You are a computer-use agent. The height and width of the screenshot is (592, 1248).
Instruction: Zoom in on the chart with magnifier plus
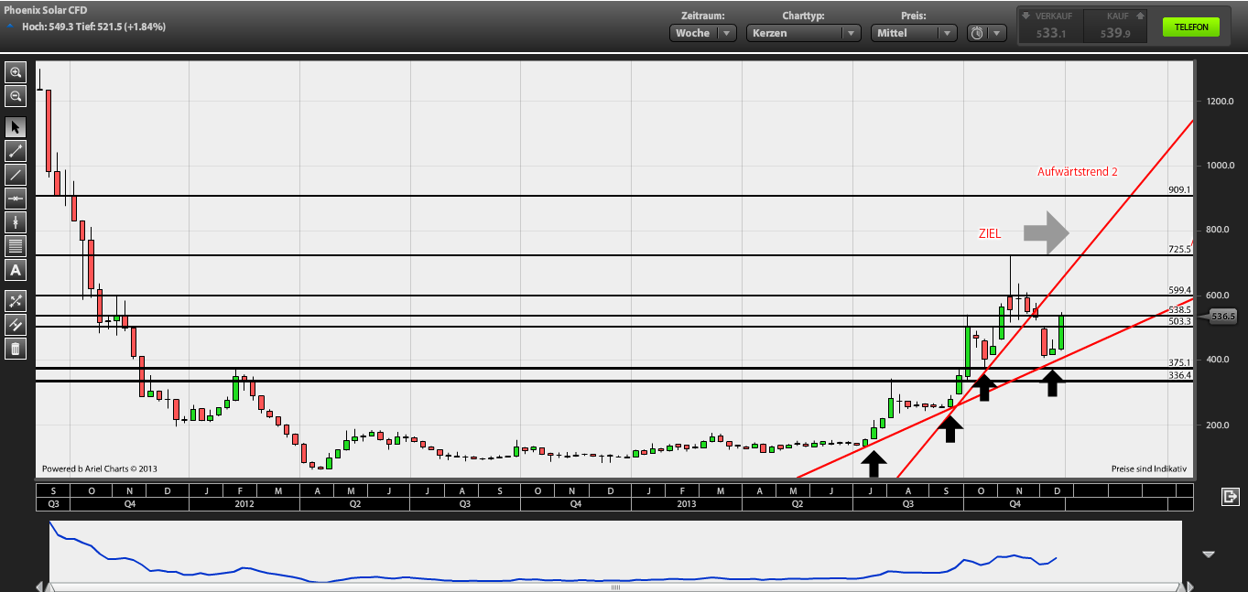(16, 71)
